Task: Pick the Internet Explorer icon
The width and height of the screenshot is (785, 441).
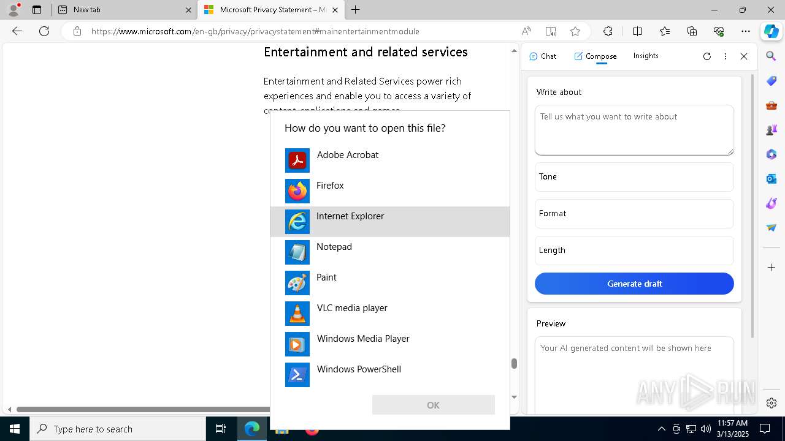Action: (297, 222)
